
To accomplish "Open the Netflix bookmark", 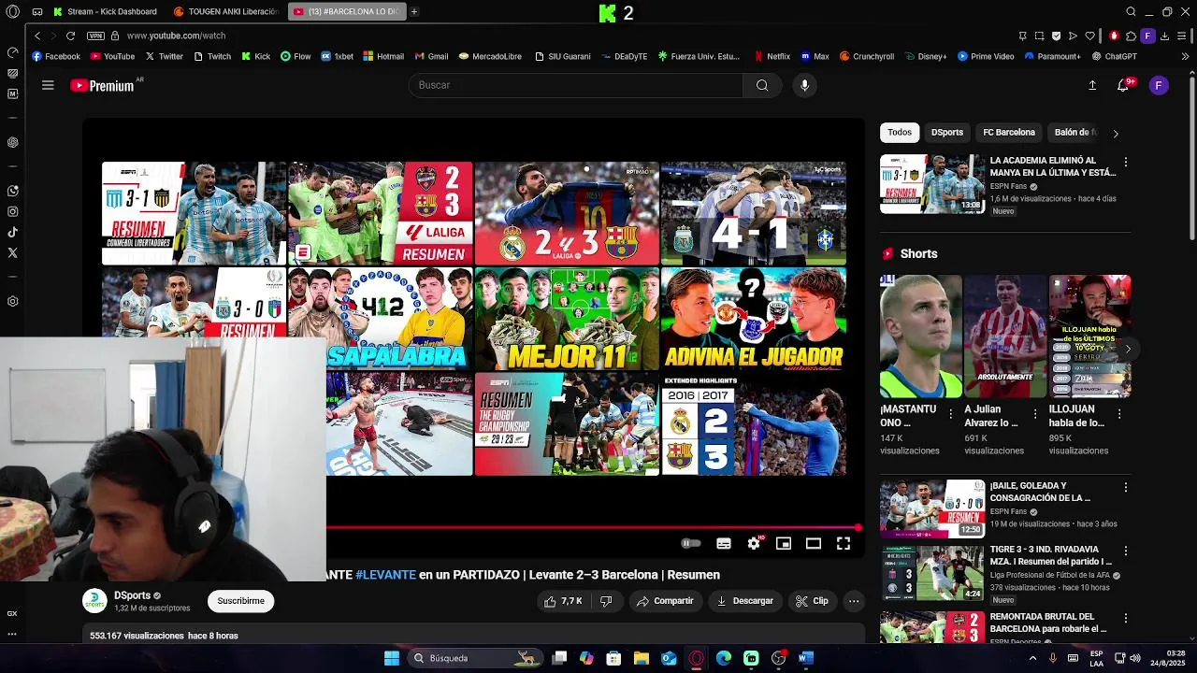I will click(x=772, y=56).
